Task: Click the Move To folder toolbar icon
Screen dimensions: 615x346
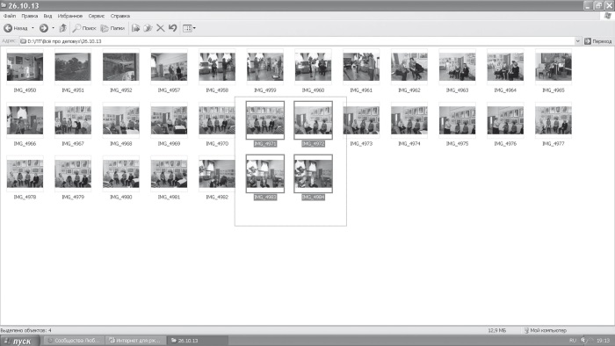Action: coord(135,28)
